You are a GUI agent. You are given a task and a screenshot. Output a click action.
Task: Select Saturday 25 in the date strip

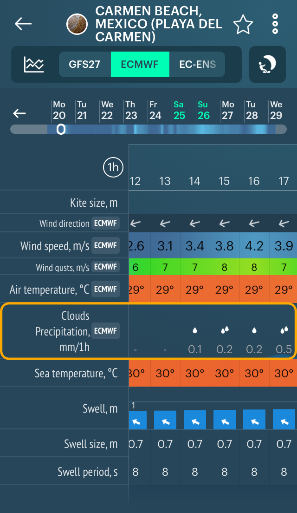coord(180,112)
